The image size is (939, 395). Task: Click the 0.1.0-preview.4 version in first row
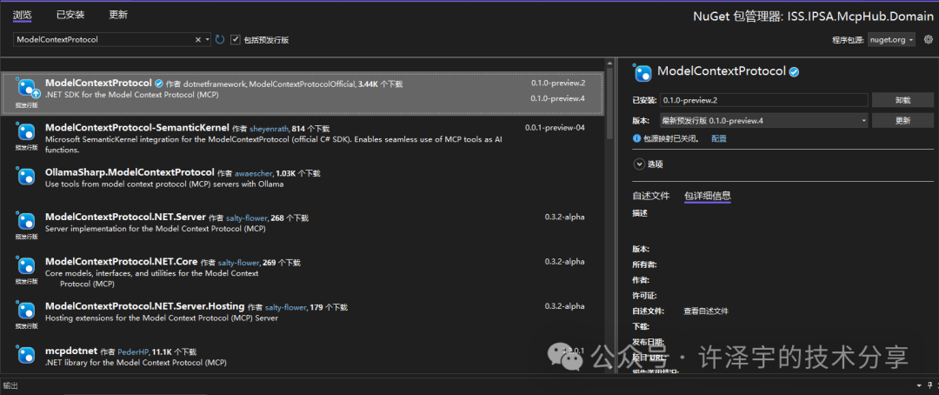click(557, 98)
